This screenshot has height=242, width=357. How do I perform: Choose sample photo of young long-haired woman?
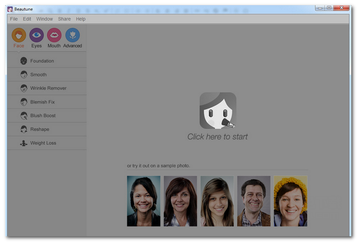pos(217,201)
